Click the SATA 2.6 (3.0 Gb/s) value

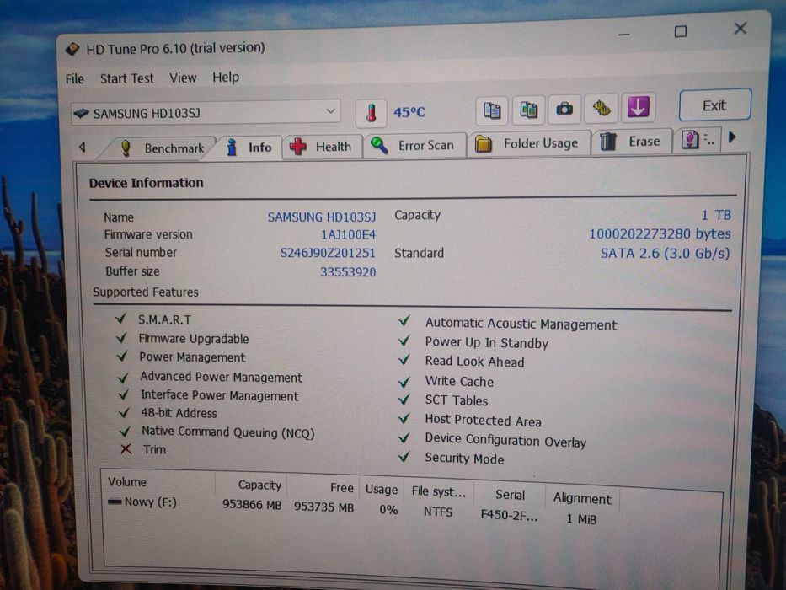[x=665, y=254]
